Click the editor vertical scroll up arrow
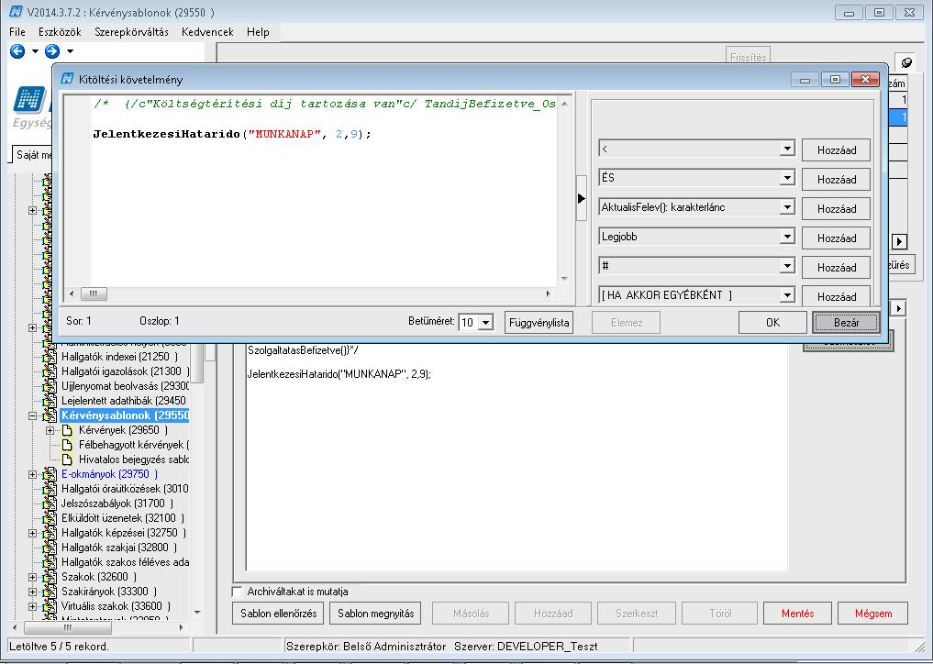Viewport: 933px width, 664px height. pyautogui.click(x=564, y=105)
